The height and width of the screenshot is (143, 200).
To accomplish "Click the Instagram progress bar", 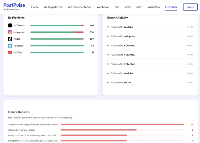I will [57, 32].
